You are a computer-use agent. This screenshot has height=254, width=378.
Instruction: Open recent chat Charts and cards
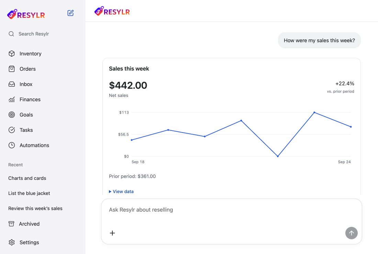pos(27,178)
